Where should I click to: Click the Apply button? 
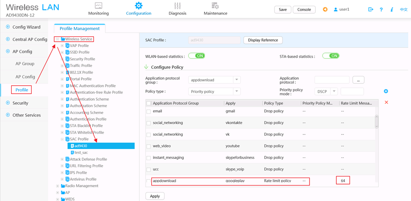click(155, 196)
